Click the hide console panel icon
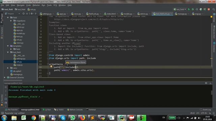This screenshot has height=121, width=216. [x=210, y=83]
